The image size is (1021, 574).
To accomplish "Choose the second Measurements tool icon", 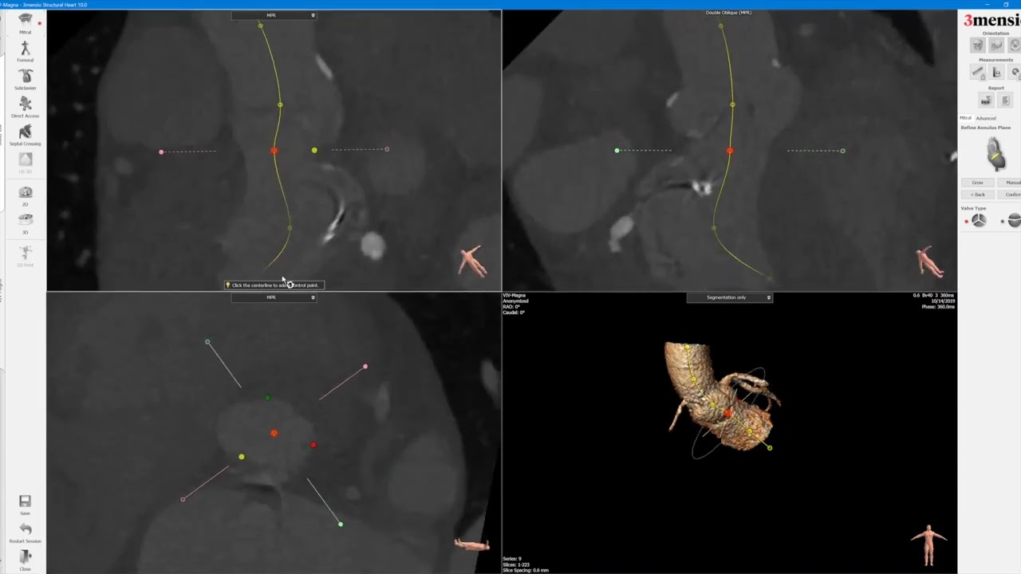I will [996, 72].
